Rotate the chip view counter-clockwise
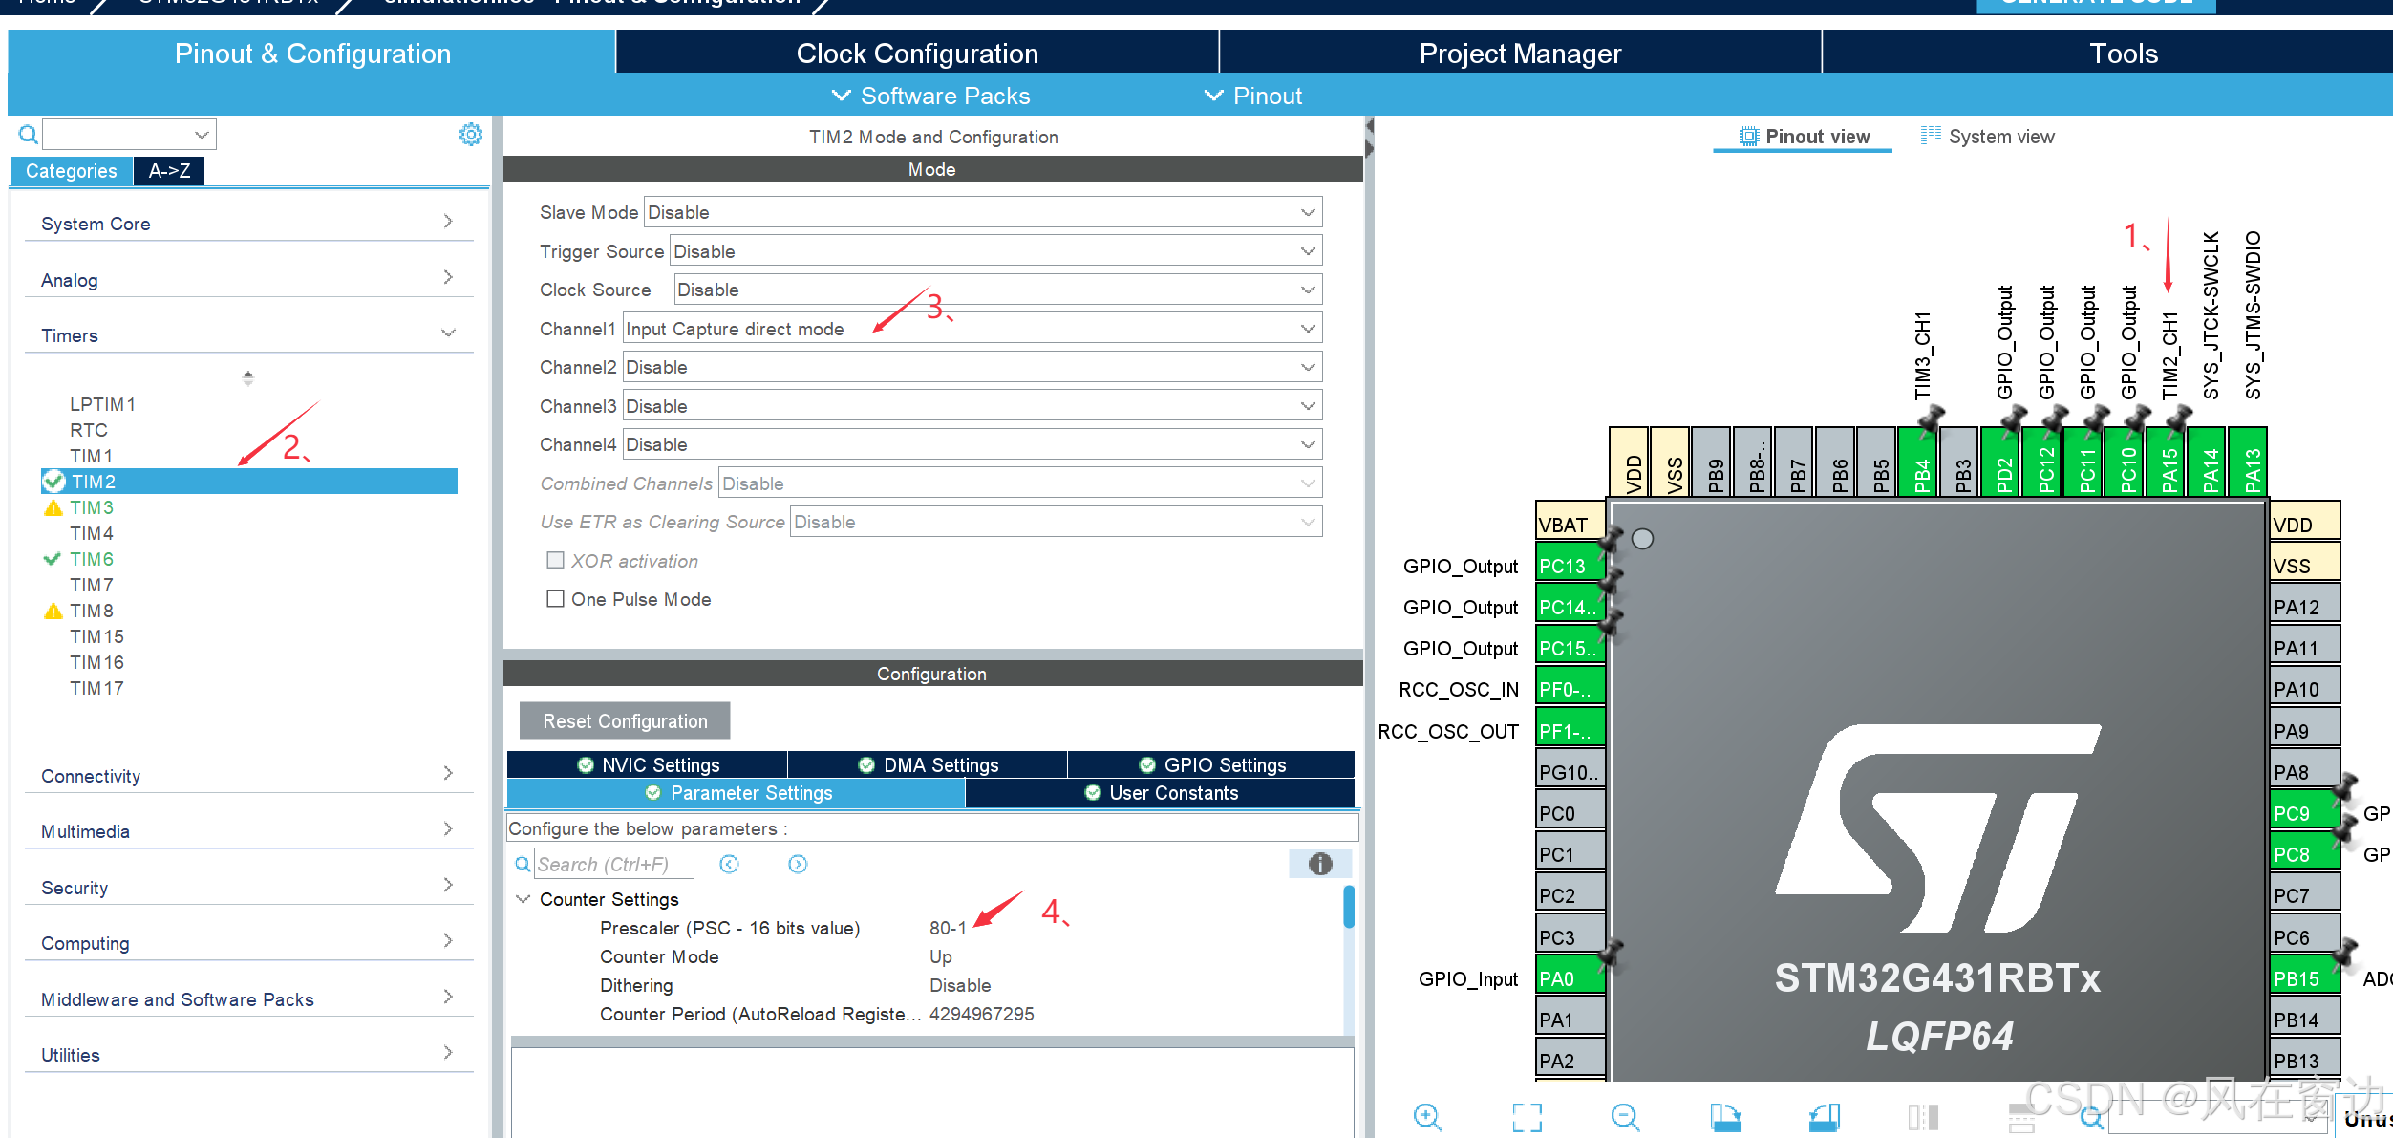This screenshot has height=1138, width=2393. tap(1824, 1116)
